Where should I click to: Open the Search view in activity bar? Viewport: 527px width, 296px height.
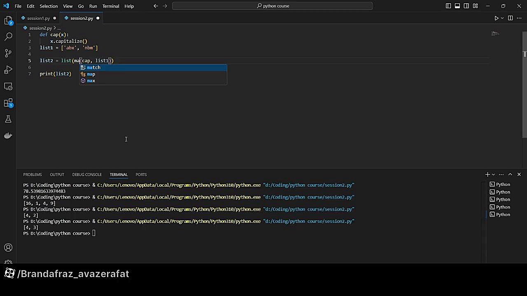pos(8,37)
